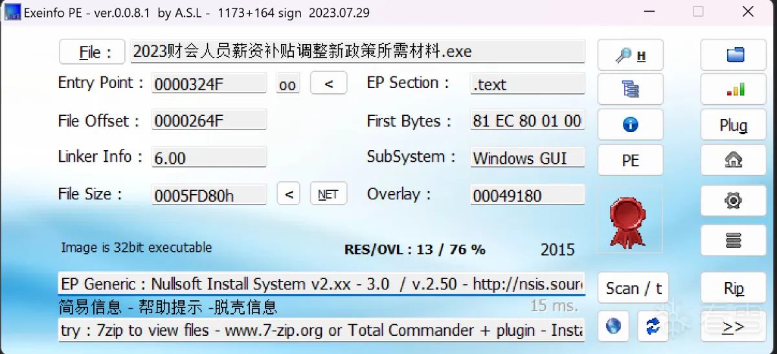Expand panel with the >> button
This screenshot has width=777, height=354.
[x=734, y=327]
